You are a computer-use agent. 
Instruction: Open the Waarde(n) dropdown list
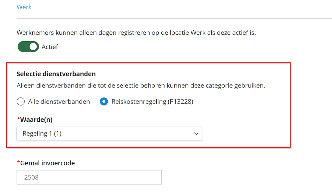pos(109,133)
